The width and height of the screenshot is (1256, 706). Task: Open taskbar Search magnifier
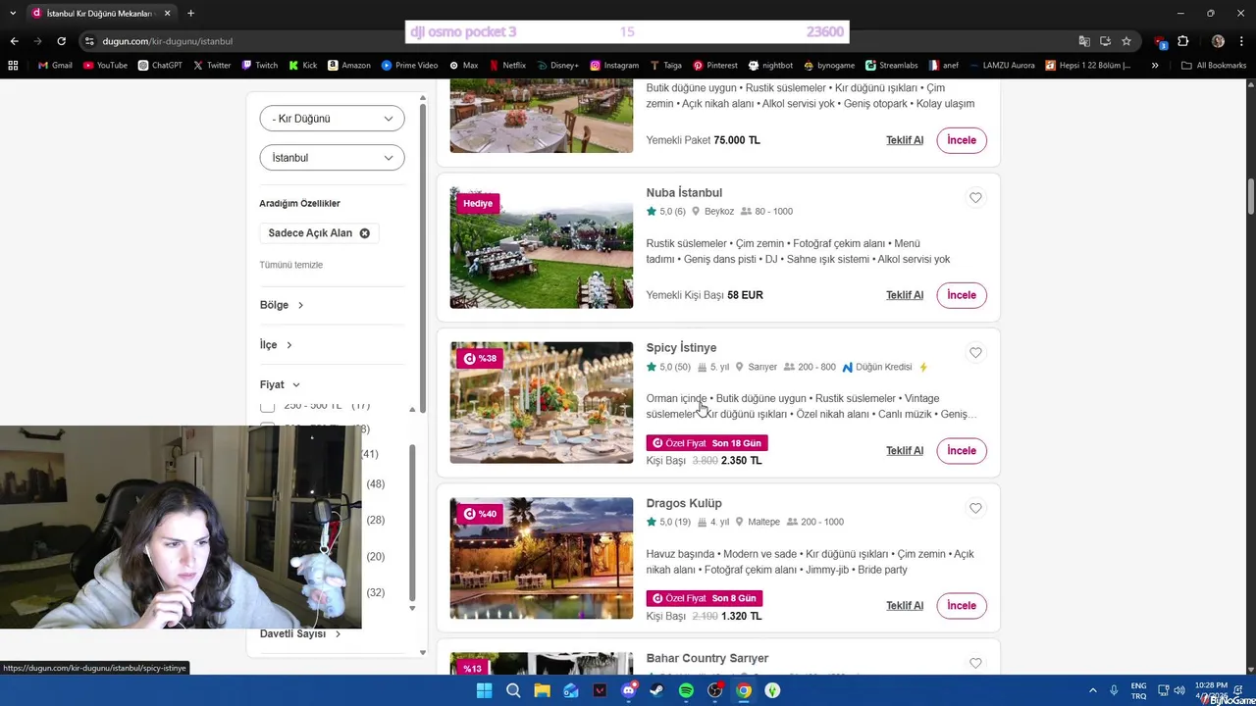tap(513, 690)
